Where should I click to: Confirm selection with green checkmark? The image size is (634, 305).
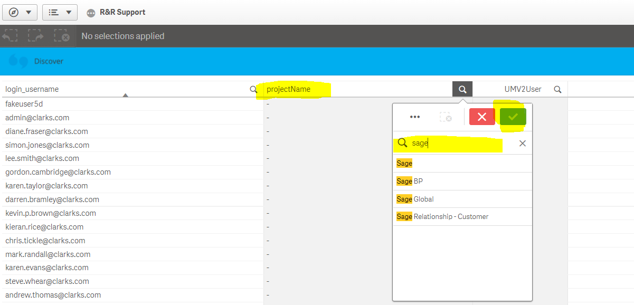513,117
